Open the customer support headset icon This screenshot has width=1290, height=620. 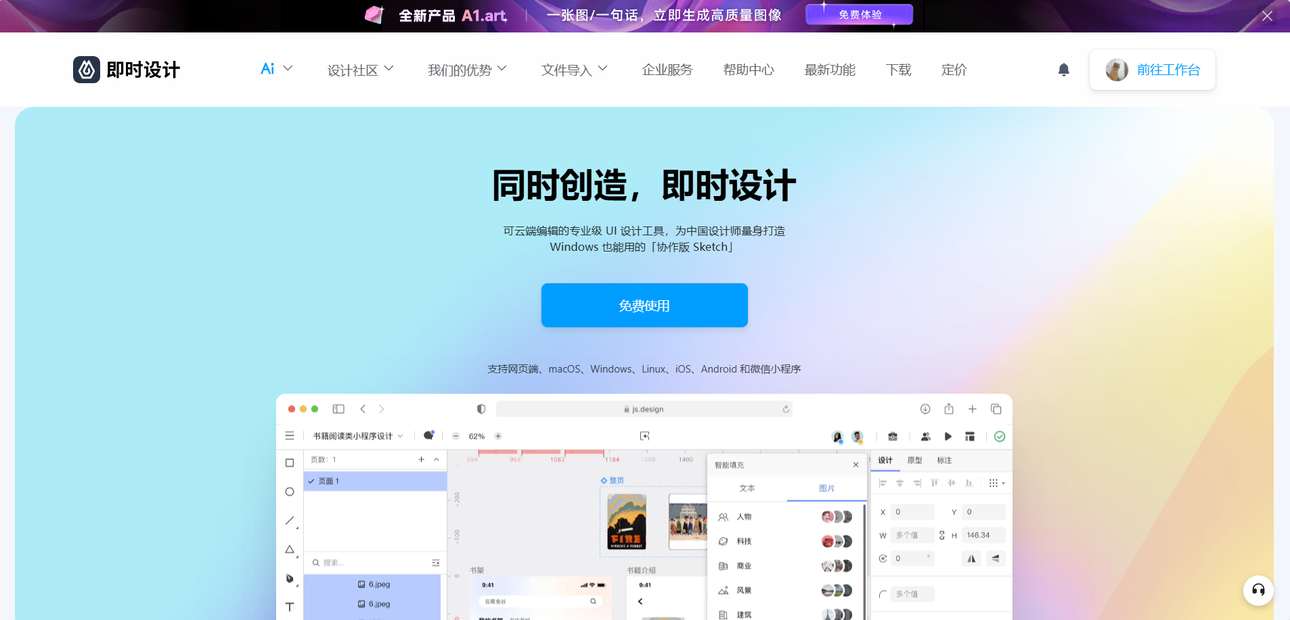click(1258, 590)
